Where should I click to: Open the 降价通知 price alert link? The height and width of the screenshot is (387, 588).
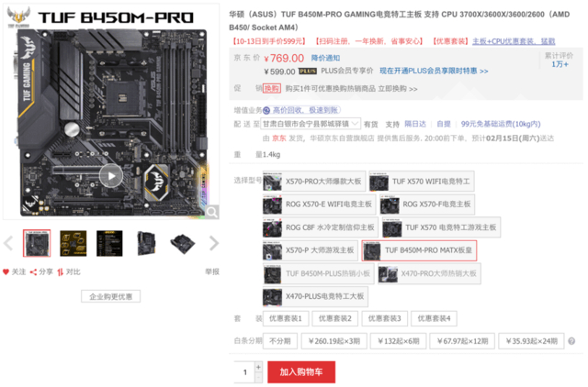[325, 58]
